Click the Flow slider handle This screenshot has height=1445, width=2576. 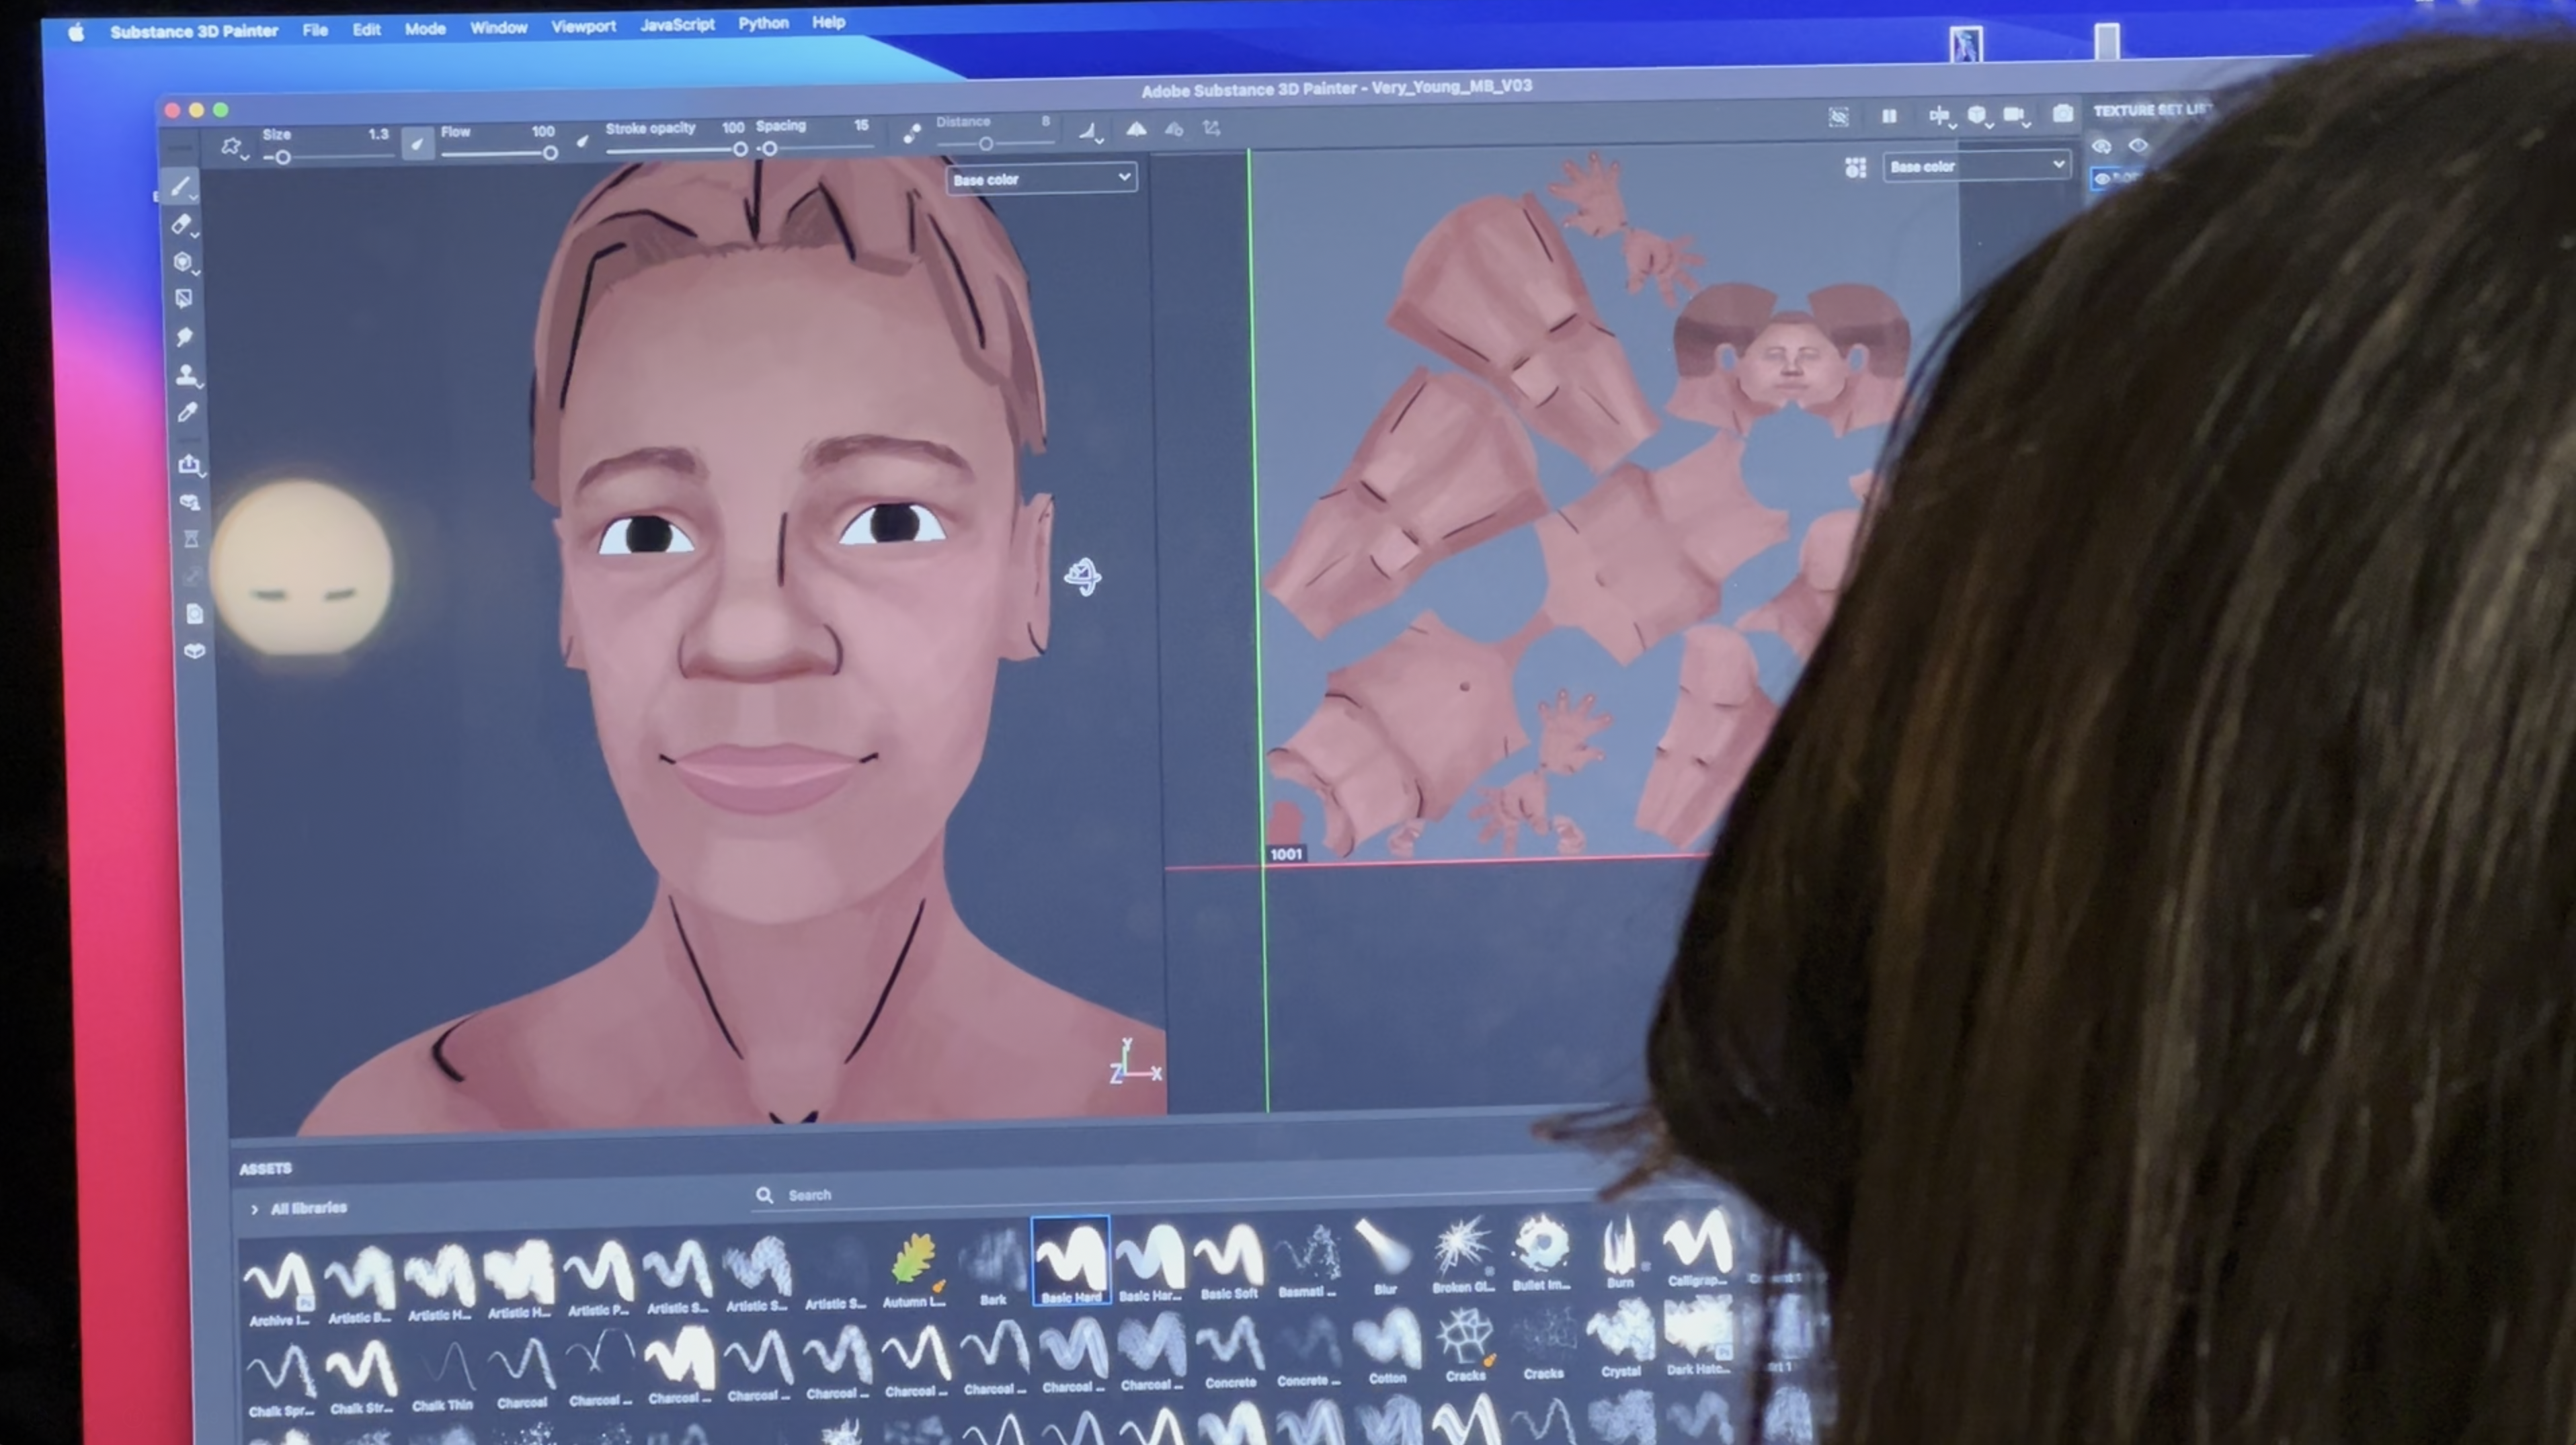coord(550,153)
